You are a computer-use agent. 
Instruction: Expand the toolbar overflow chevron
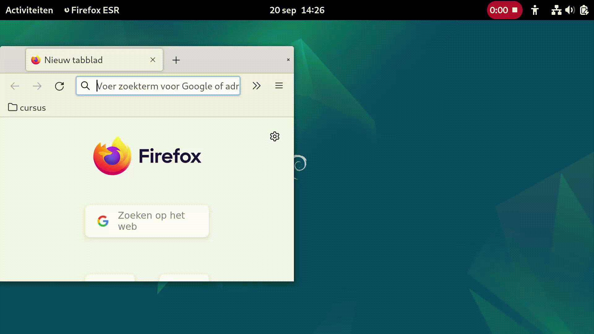coord(256,86)
